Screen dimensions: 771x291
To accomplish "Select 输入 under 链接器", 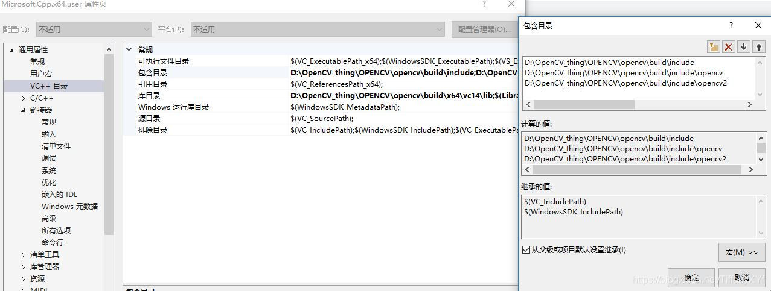I will (x=49, y=134).
